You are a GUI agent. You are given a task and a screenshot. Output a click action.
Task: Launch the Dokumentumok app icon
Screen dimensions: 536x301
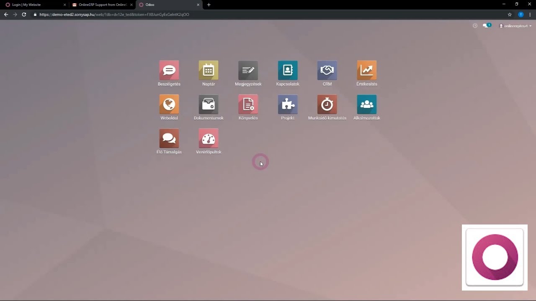pos(209,104)
